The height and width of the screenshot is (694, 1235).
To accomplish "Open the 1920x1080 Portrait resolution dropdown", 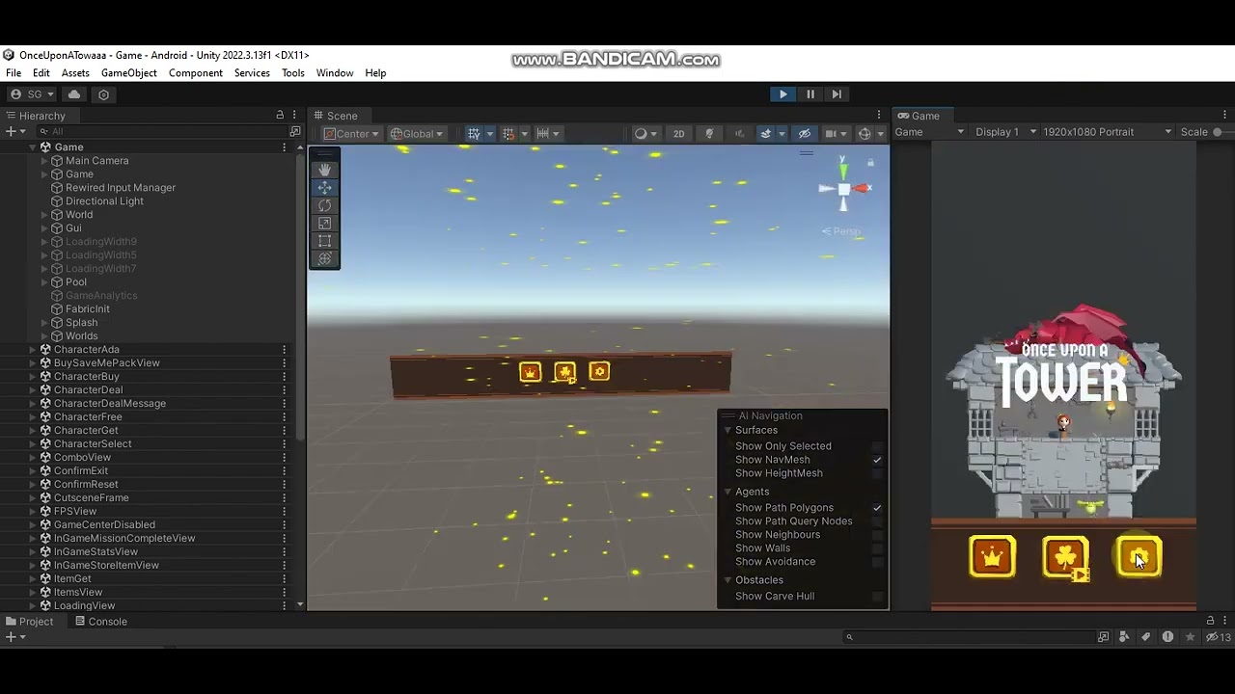I will [x=1107, y=131].
